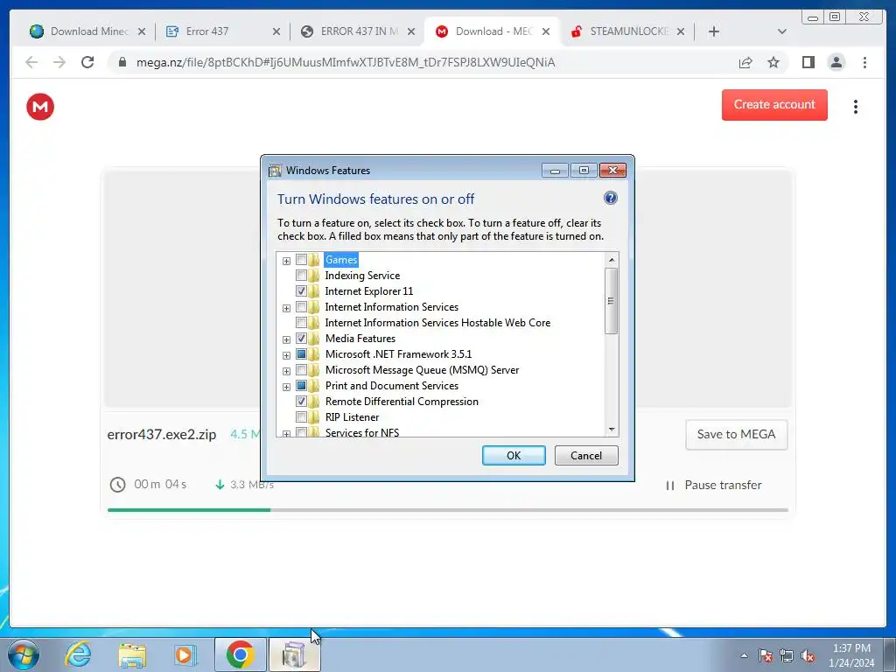Click the feature list scroll-up arrow
Screen dimensions: 896x672
pos(612,260)
